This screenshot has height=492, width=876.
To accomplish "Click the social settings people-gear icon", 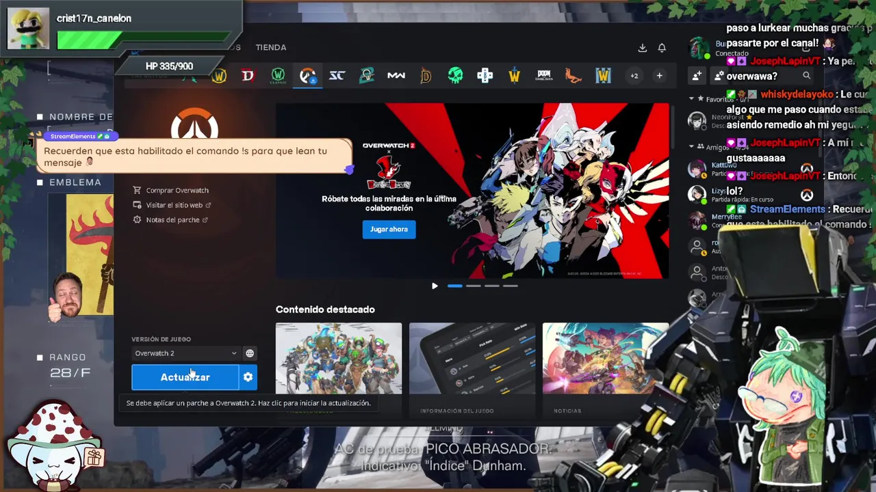I will pos(719,76).
